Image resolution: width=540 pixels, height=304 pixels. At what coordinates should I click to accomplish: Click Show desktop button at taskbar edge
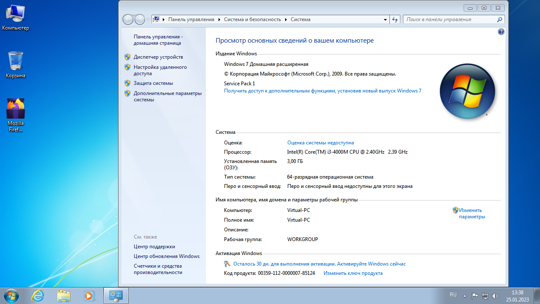pyautogui.click(x=537, y=296)
